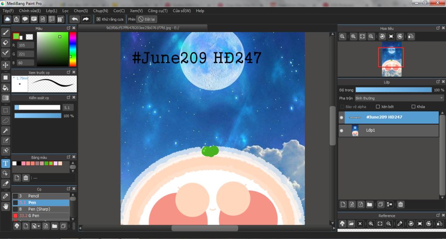Select the Hand tool

point(6,206)
